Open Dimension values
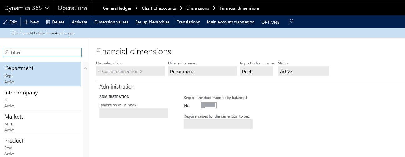This screenshot has height=157, width=405. (111, 22)
